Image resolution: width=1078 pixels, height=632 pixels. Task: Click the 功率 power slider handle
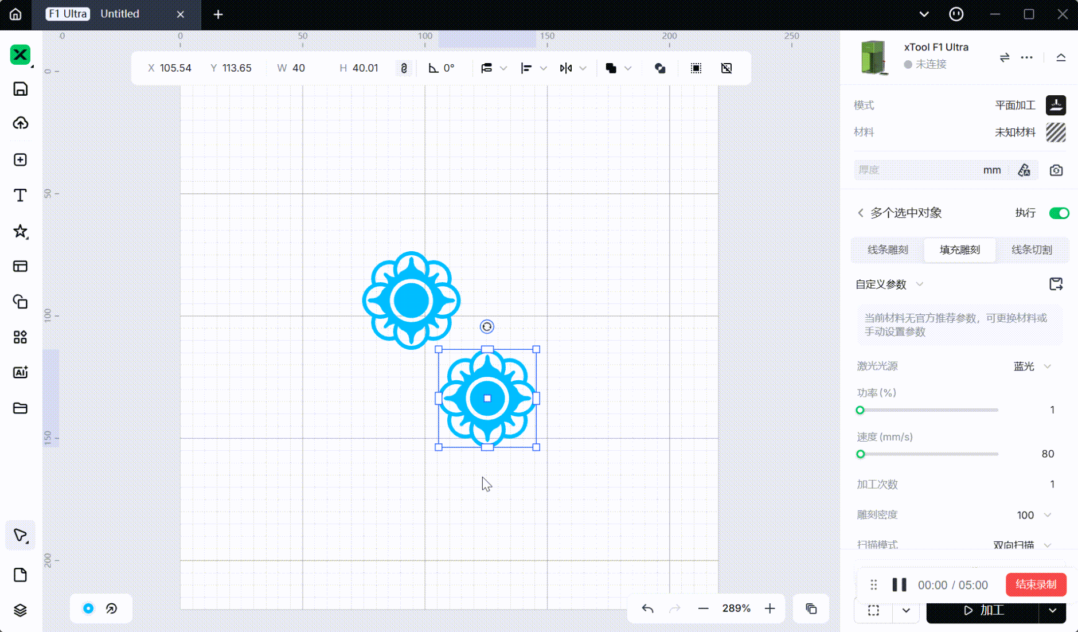click(860, 410)
